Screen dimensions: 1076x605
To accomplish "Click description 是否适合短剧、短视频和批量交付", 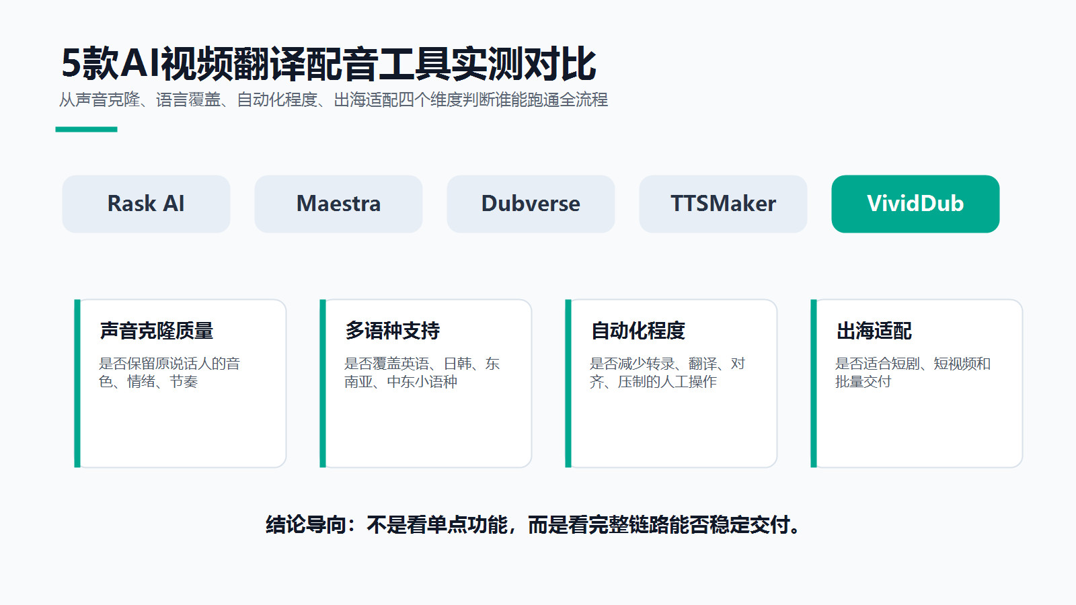I will (x=913, y=372).
